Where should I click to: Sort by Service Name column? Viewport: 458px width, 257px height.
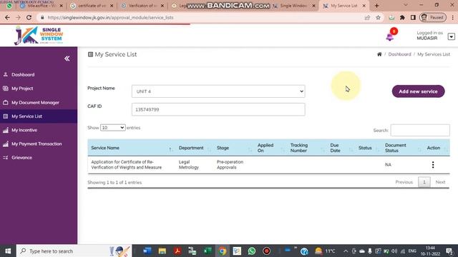(131, 148)
